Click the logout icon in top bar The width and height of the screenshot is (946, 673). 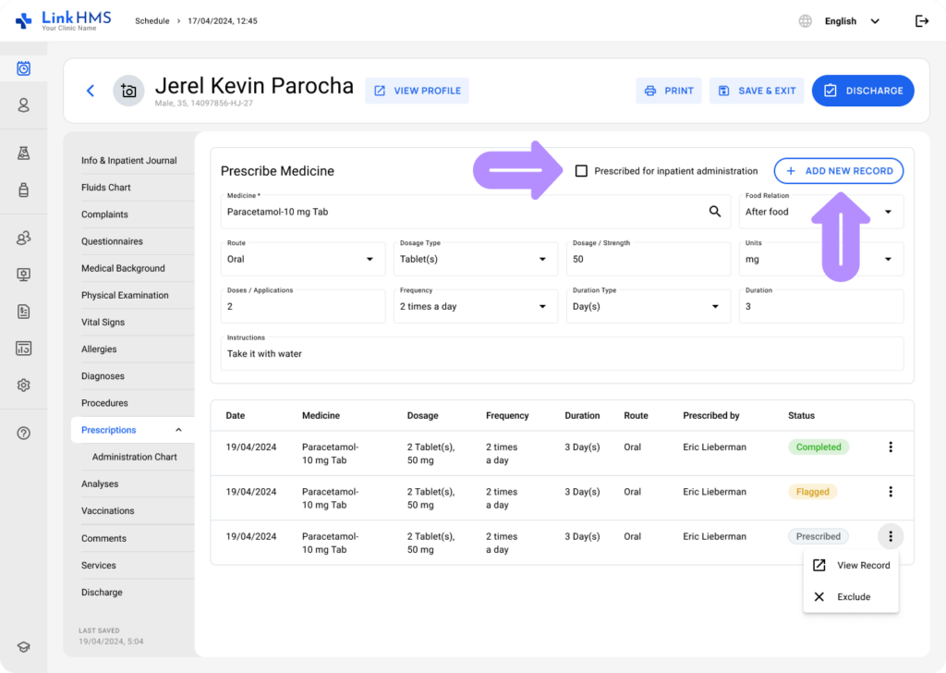[x=921, y=21]
